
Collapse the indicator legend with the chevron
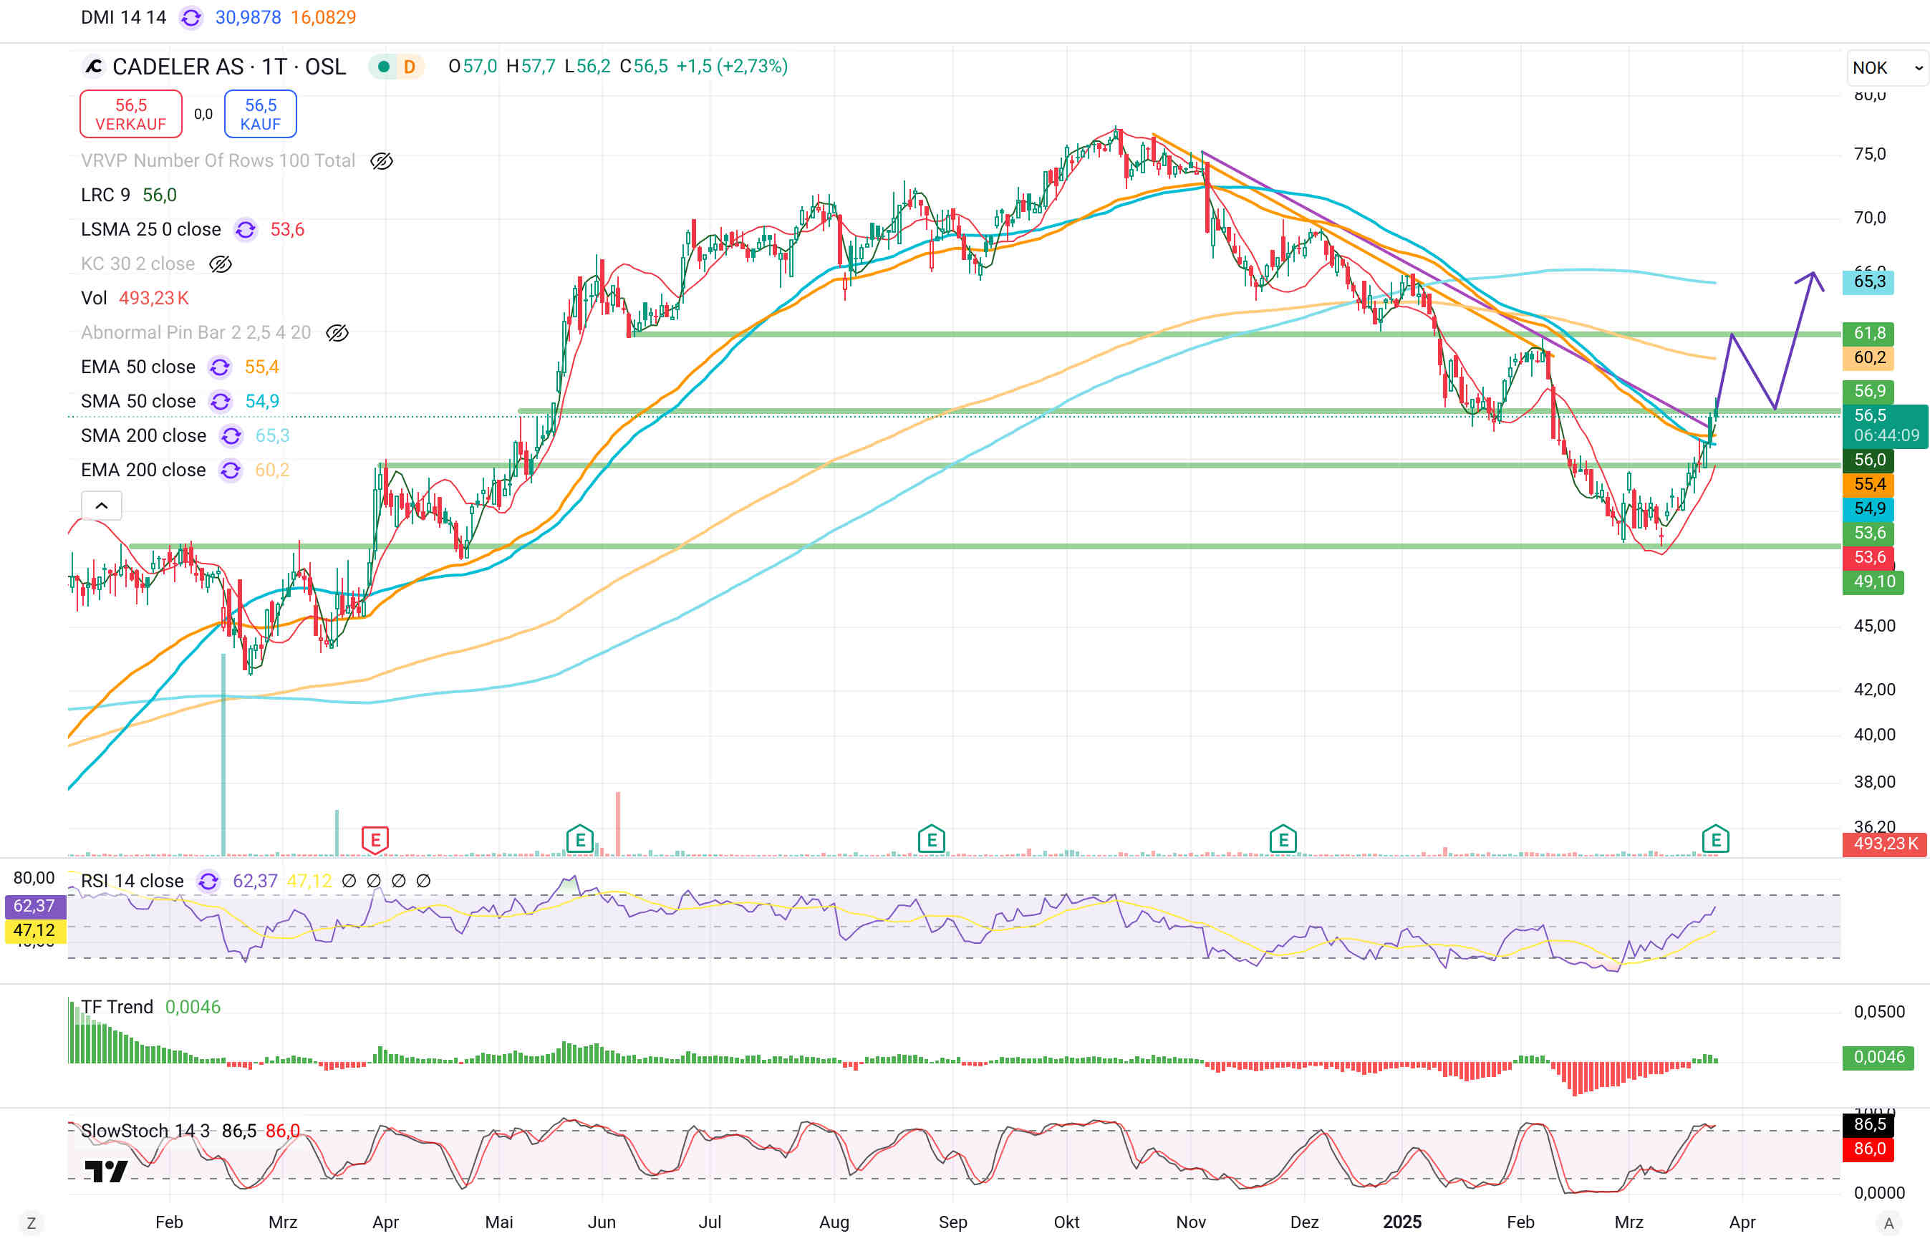point(102,506)
